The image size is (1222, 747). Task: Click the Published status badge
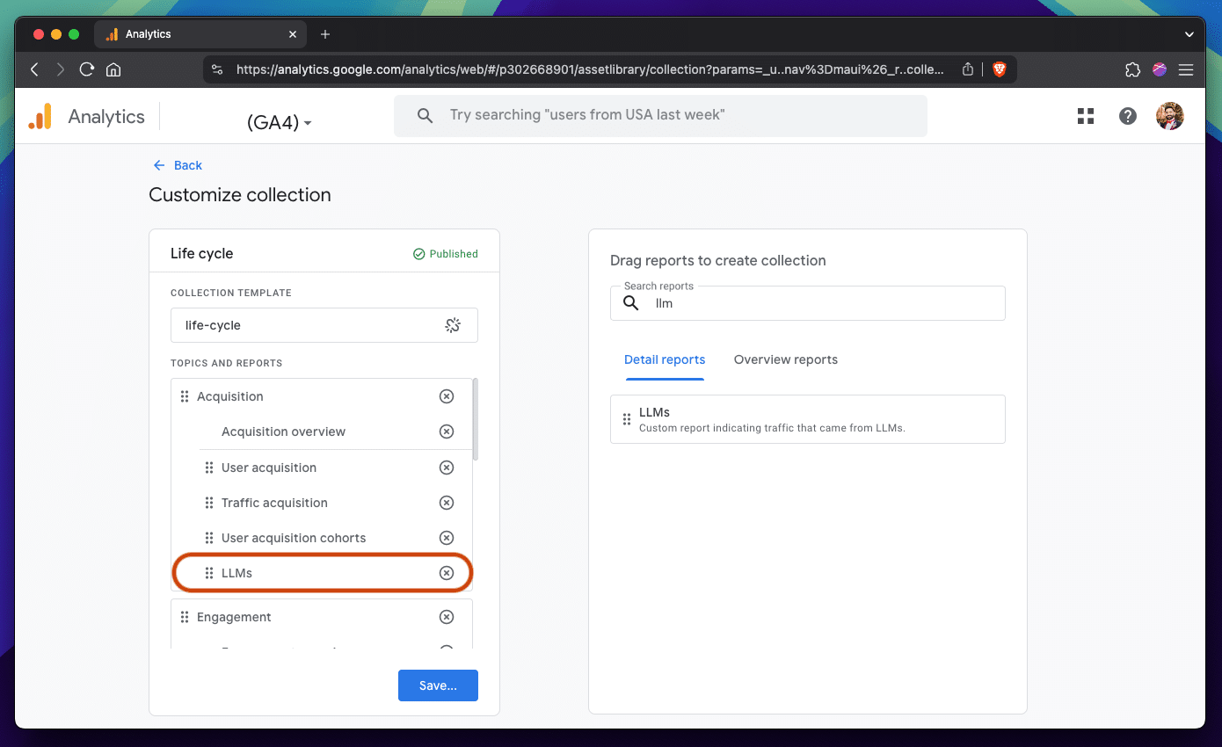tap(446, 254)
